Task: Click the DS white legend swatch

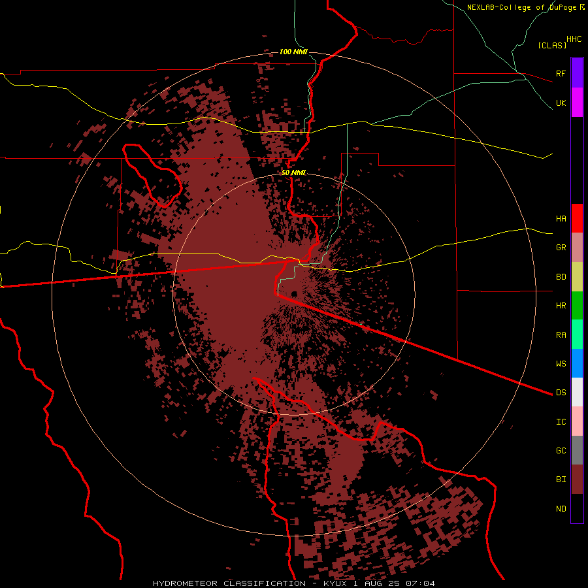Action: tap(577, 392)
